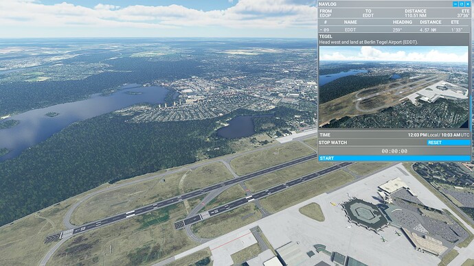Click the HEADING column header
Image resolution: width=474 pixels, height=266 pixels.
point(403,22)
